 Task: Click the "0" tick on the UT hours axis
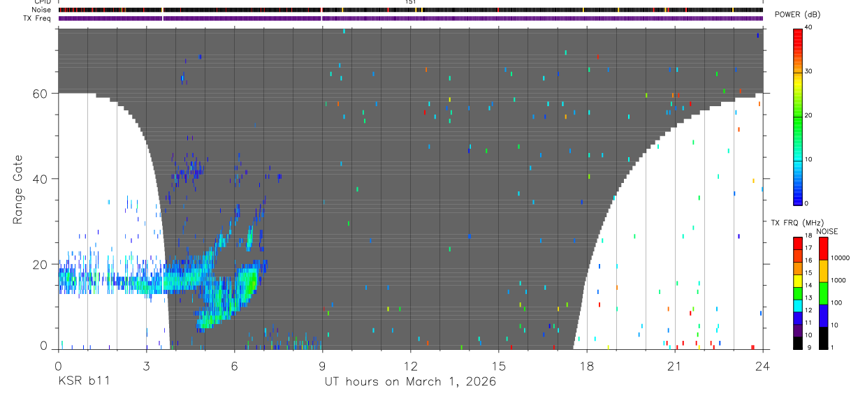click(x=59, y=365)
